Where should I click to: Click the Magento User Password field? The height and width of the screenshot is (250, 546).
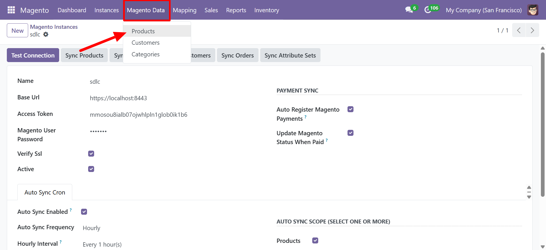(x=98, y=131)
